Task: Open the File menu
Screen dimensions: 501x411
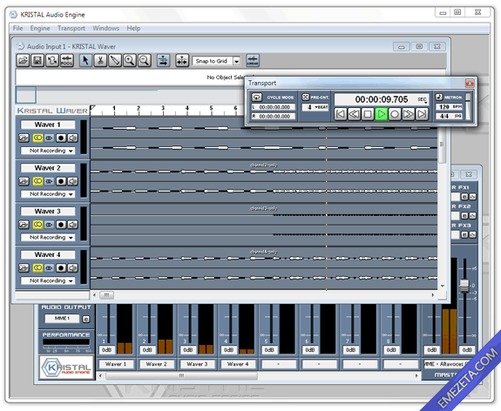Action: [x=18, y=28]
